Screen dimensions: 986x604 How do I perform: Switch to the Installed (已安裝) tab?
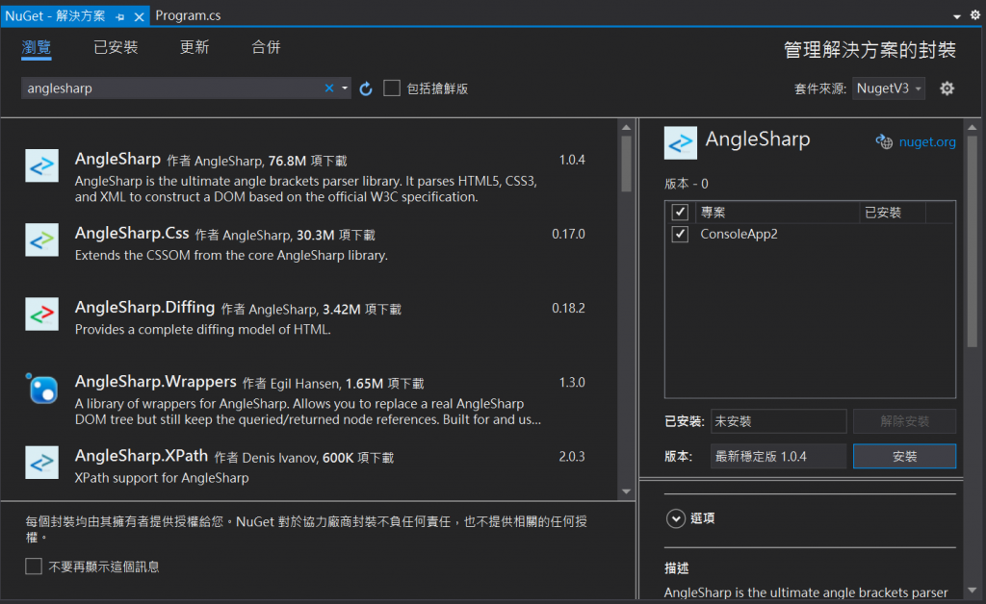(x=116, y=48)
